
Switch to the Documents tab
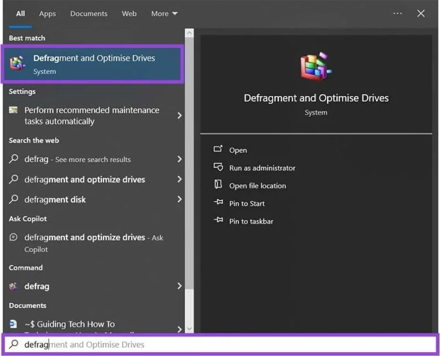pos(89,14)
